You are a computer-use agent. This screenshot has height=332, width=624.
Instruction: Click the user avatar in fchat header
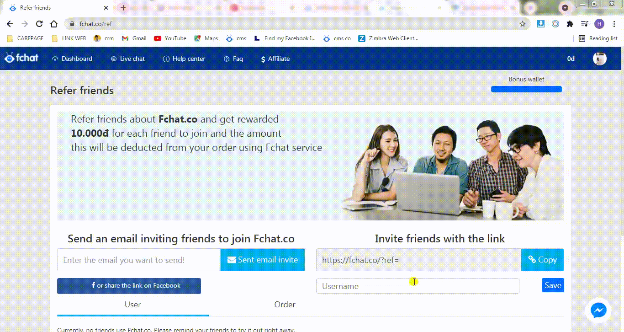coord(599,59)
